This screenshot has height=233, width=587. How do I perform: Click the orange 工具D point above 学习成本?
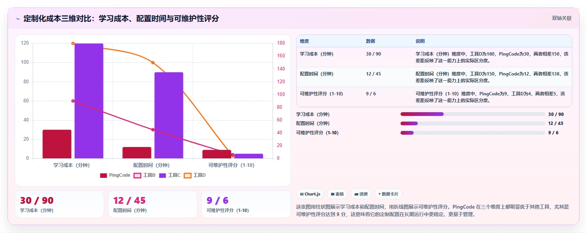click(x=73, y=44)
